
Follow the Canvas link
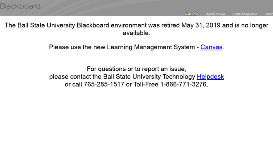point(211,47)
